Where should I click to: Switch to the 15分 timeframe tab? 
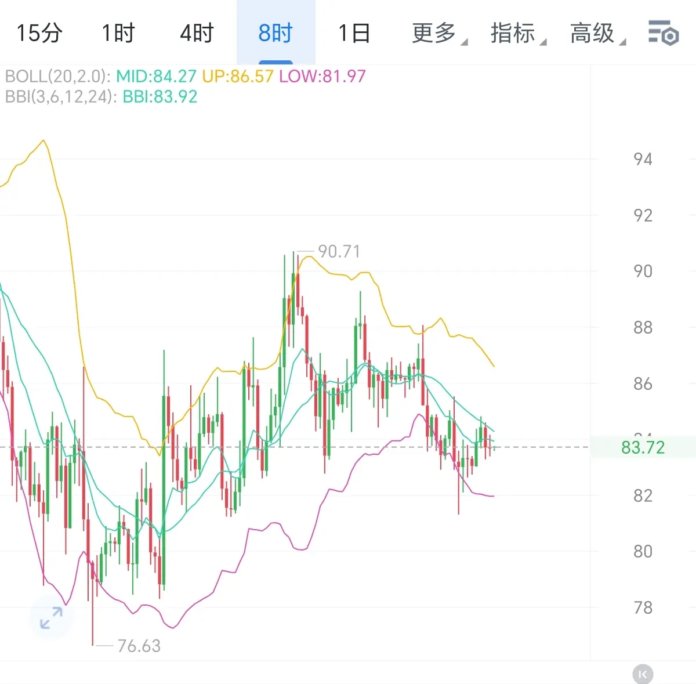click(39, 32)
